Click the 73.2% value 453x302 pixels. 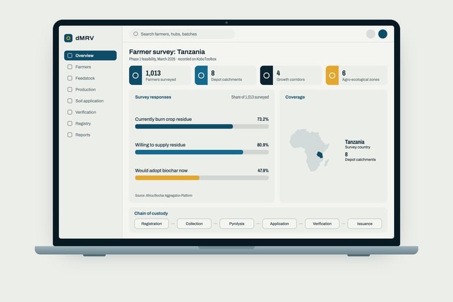pyautogui.click(x=263, y=119)
